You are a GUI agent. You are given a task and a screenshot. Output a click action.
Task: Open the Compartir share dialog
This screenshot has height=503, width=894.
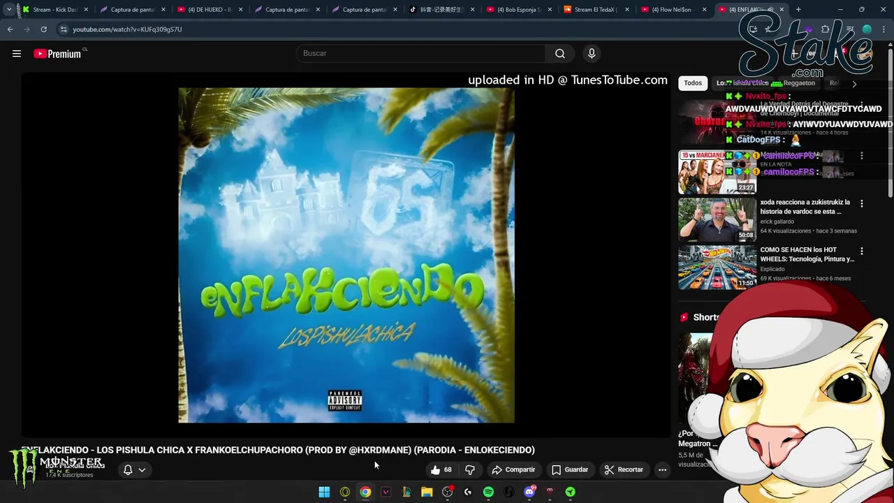pos(513,469)
